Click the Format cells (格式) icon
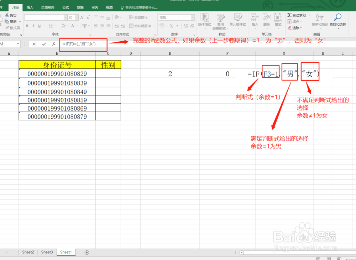356x260 pixels. click(278, 17)
